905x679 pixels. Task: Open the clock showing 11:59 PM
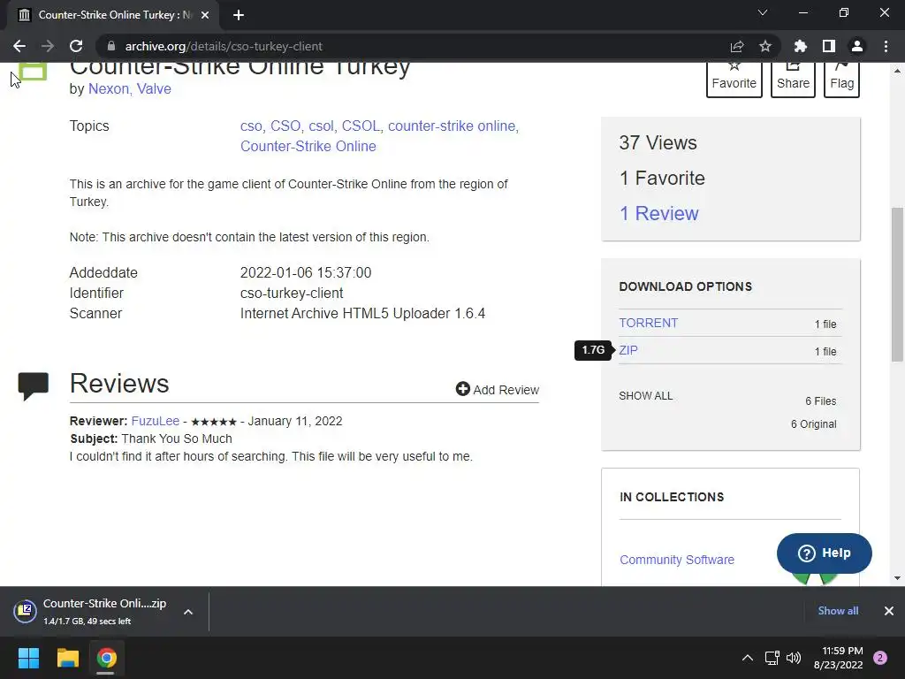[x=838, y=658]
